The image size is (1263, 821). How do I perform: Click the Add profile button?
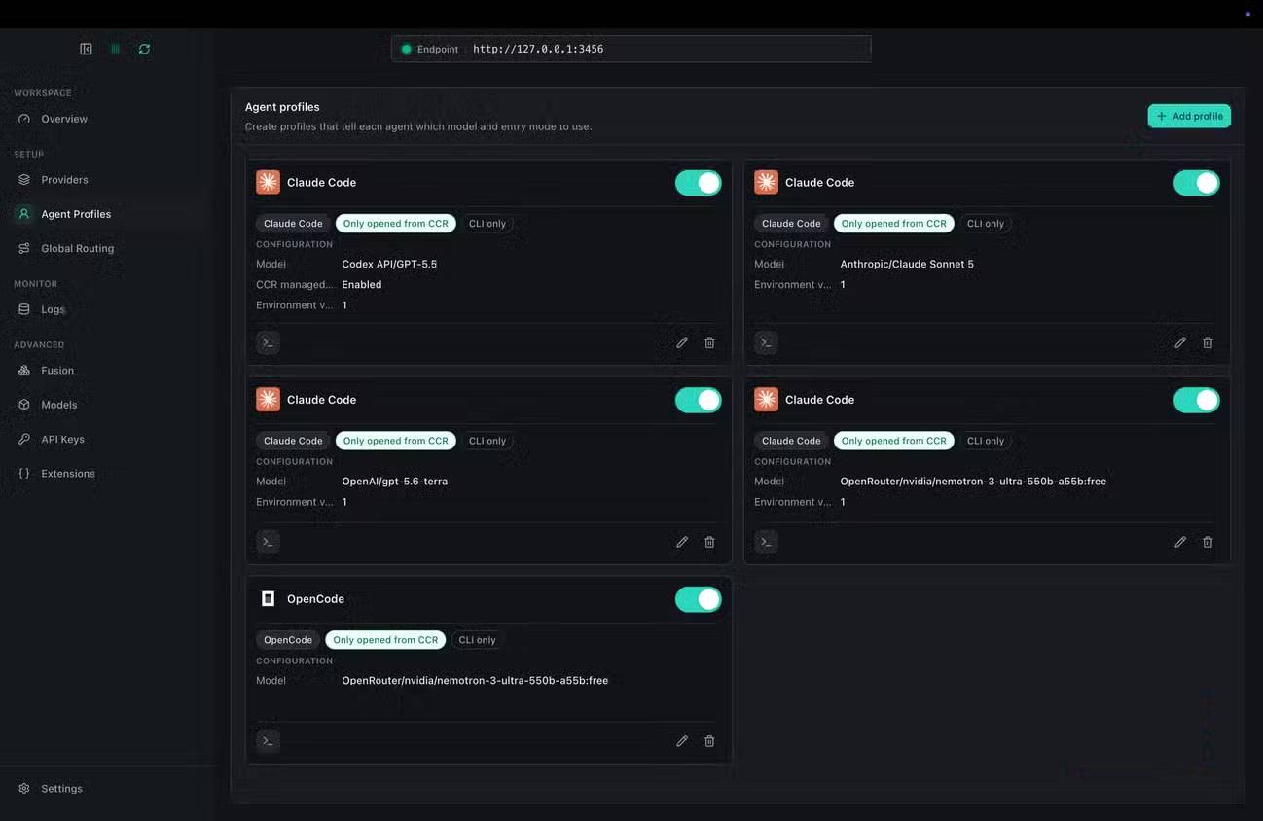coord(1189,116)
